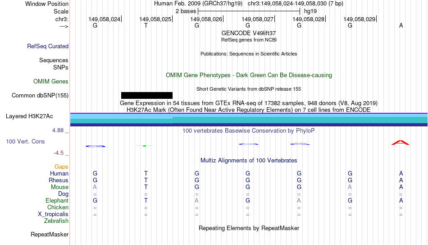Click the H3K27Ac layered signal bar
The image size is (428, 245).
(x=249, y=120)
